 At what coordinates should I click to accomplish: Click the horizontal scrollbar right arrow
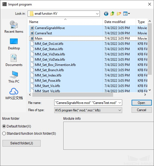coord(145,95)
